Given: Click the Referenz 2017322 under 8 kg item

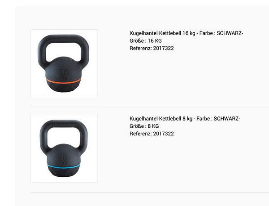Looking at the screenshot, I should 152,134.
